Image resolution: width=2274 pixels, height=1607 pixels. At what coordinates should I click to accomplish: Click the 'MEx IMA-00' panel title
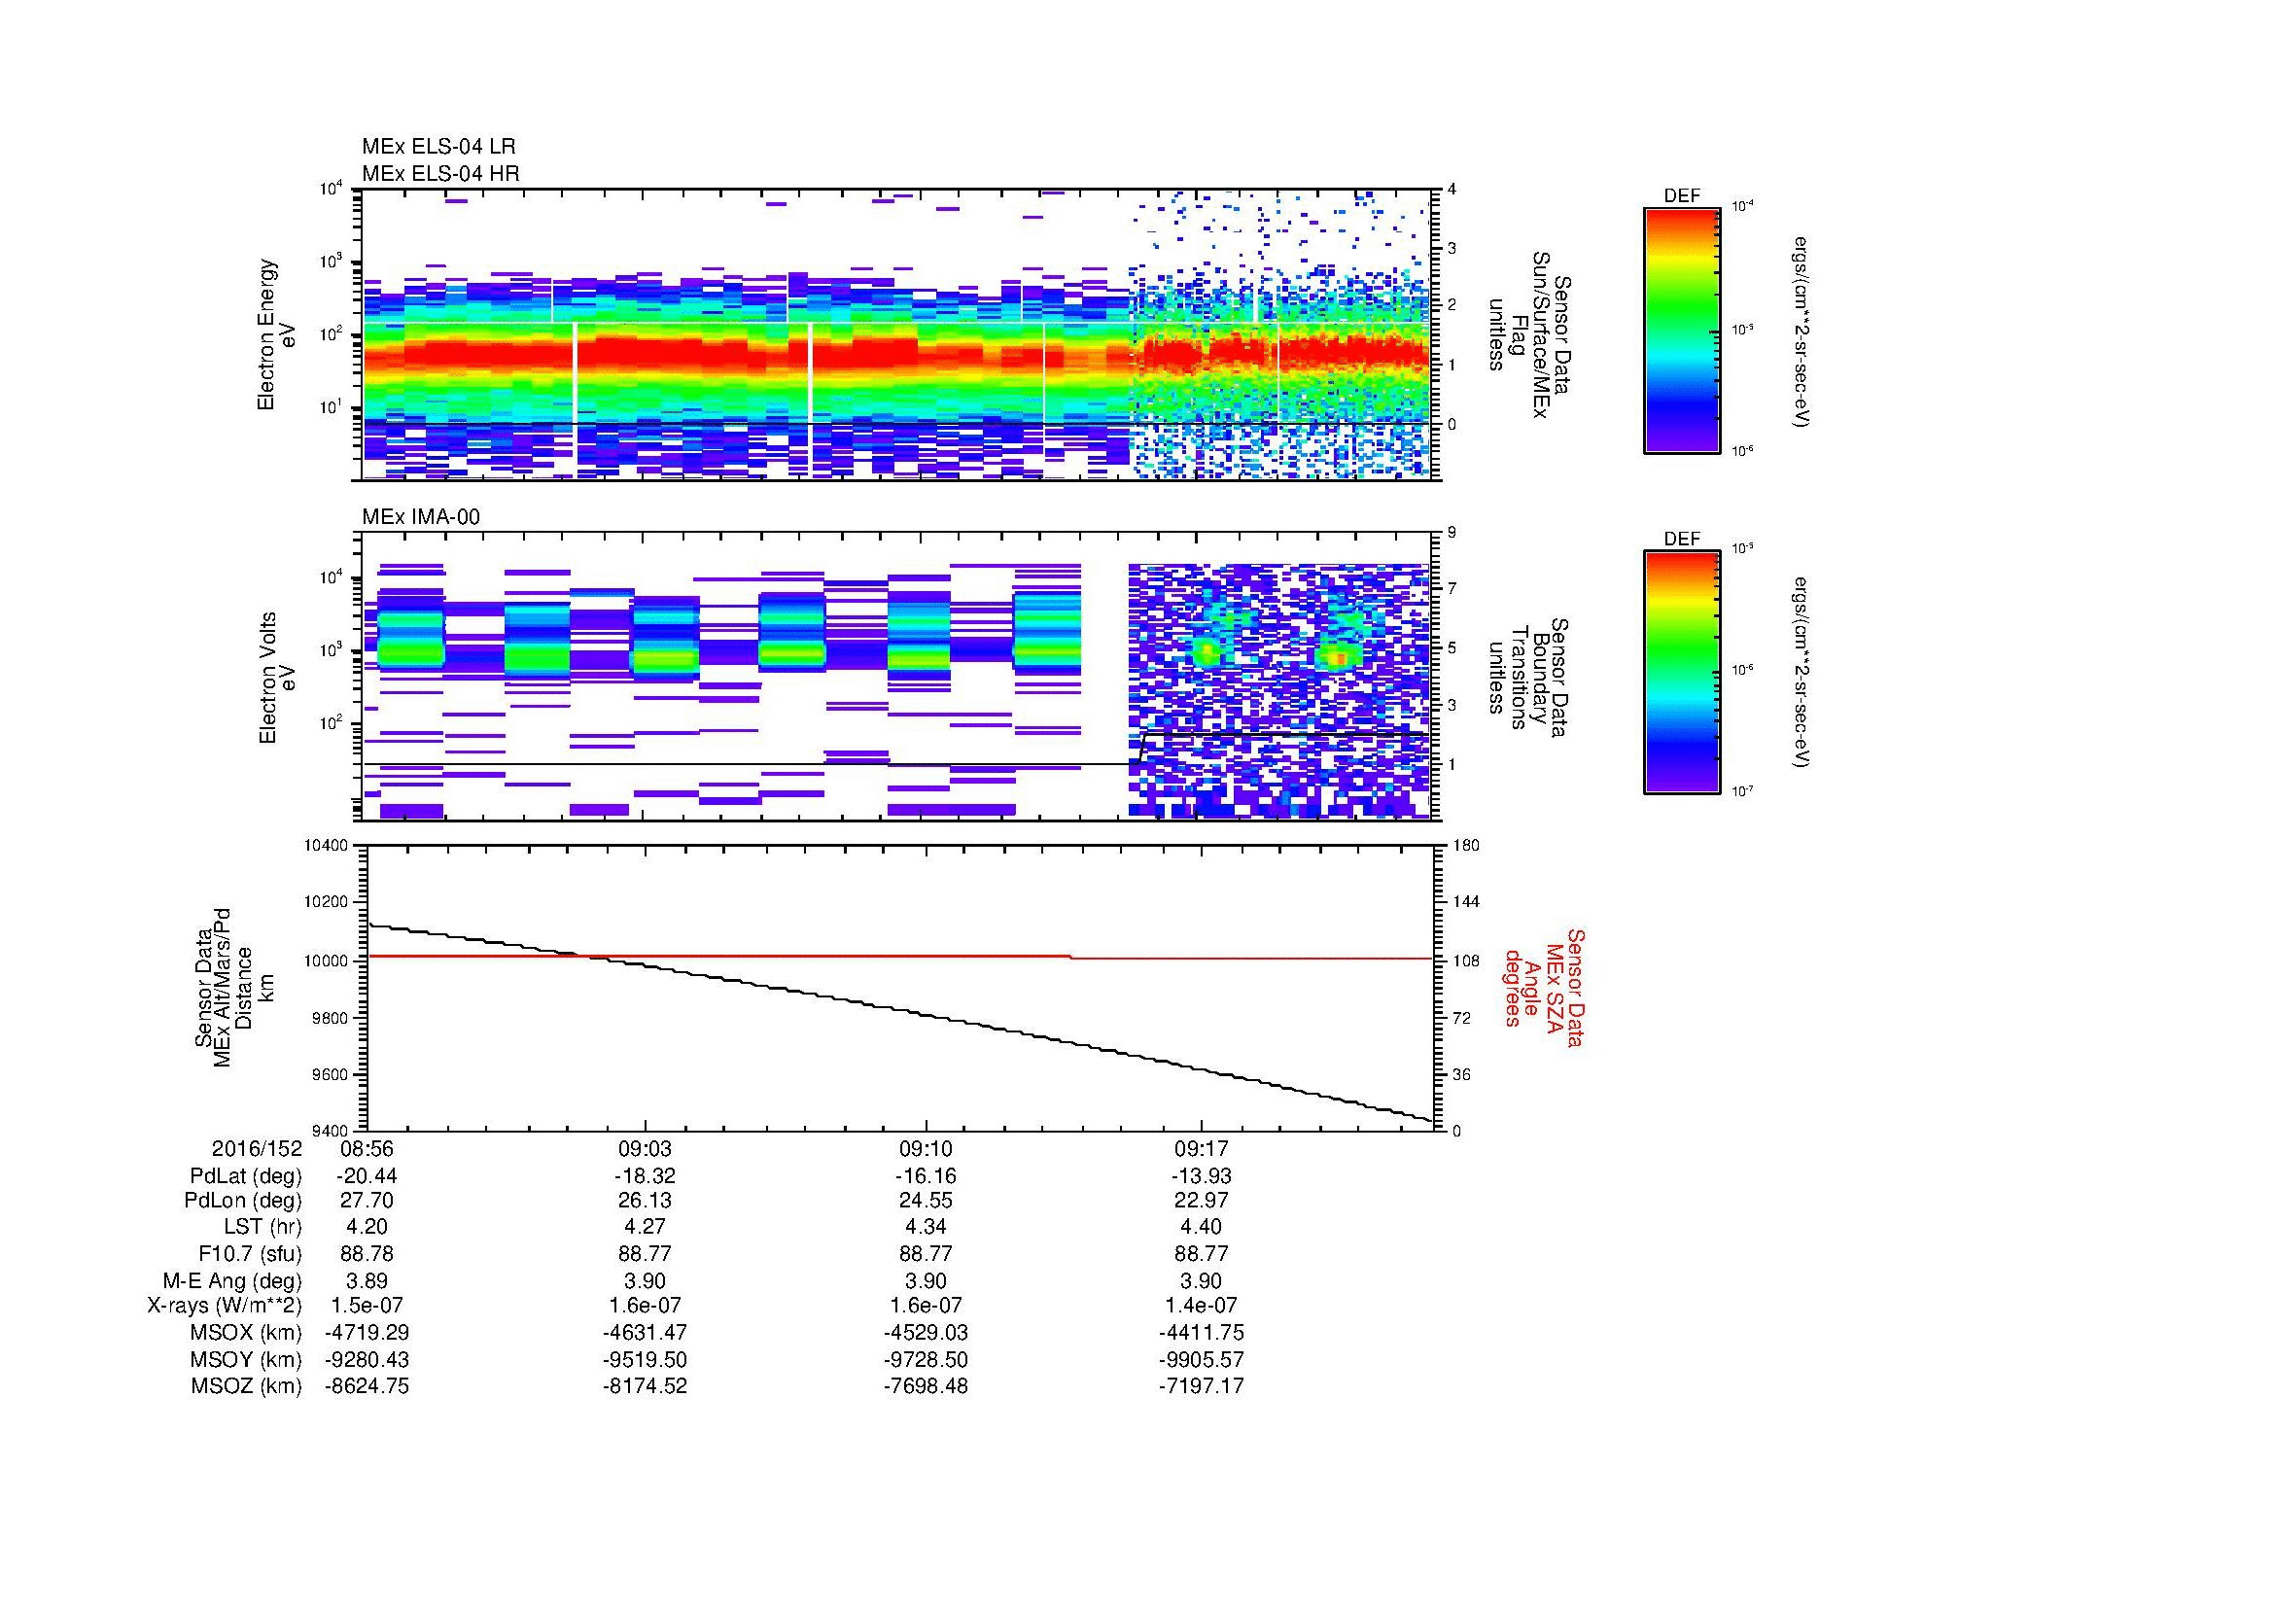[x=421, y=517]
